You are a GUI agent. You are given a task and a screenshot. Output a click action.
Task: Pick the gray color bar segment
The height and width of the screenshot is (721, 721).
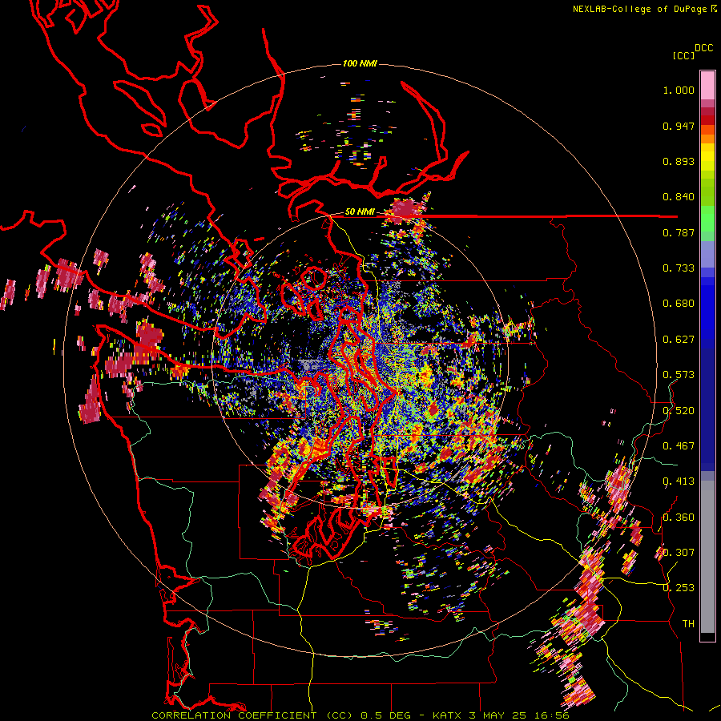click(707, 557)
